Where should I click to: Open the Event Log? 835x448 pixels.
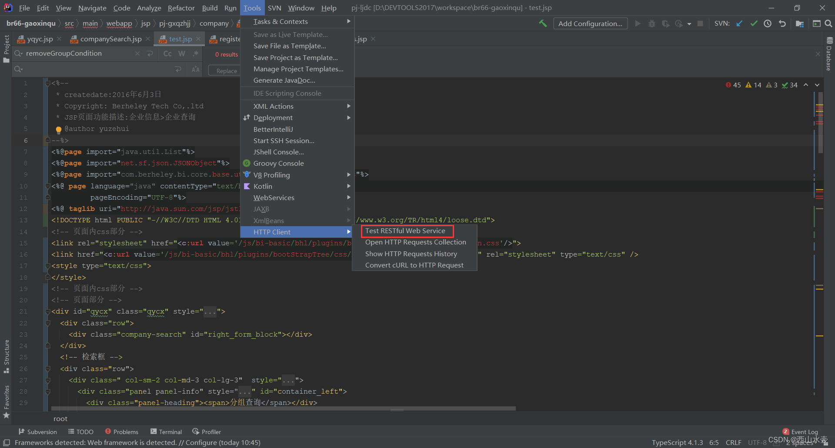click(800, 432)
